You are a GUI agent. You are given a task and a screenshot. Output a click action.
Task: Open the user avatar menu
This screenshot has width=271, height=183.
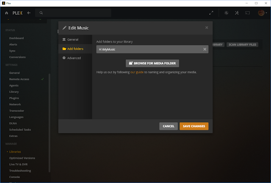pyautogui.click(x=263, y=13)
